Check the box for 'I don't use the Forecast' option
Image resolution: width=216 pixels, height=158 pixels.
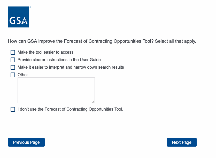[x=13, y=109]
